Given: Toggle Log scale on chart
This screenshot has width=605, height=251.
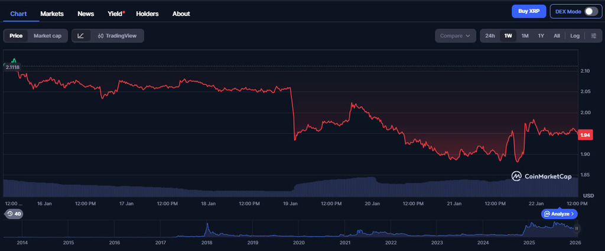Looking at the screenshot, I should point(575,36).
